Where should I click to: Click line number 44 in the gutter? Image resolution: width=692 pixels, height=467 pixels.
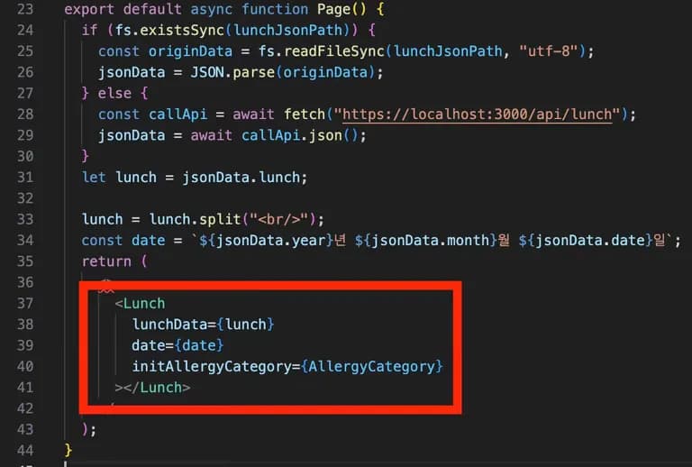[24, 451]
